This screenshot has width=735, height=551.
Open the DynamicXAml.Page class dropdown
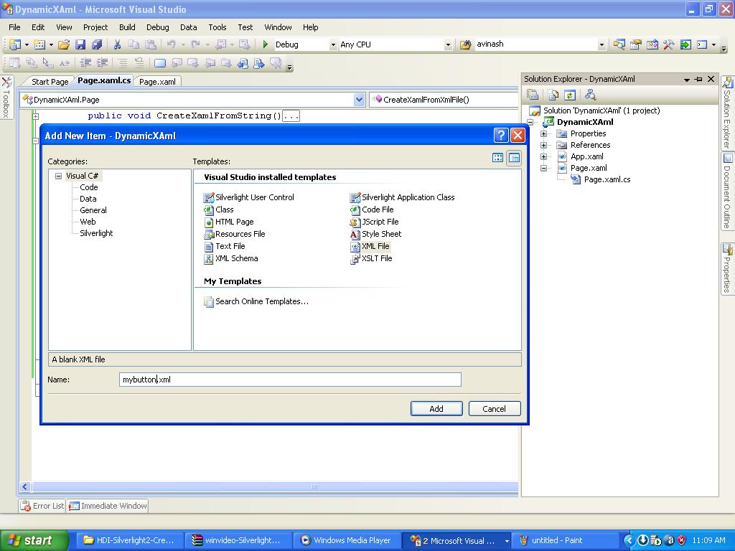(359, 99)
